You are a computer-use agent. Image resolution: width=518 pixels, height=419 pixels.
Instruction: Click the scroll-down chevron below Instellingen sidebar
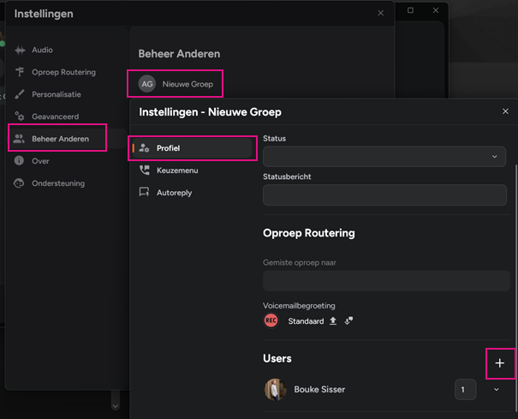click(x=116, y=406)
